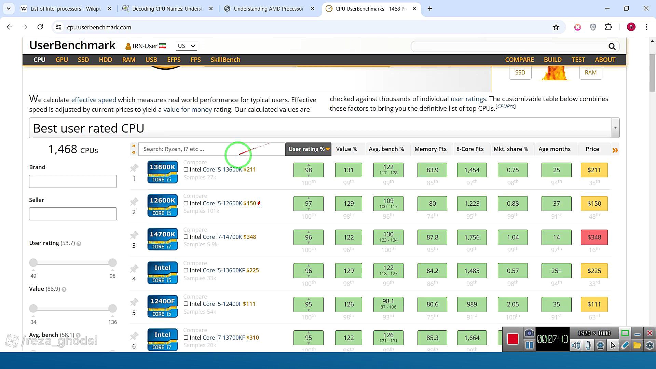
Task: Open the SSD section in the black nav bar
Action: point(83,59)
